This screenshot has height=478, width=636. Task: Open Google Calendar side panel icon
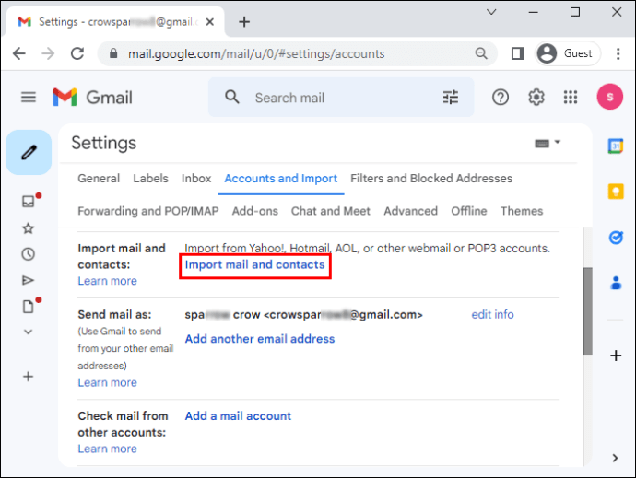coord(616,146)
